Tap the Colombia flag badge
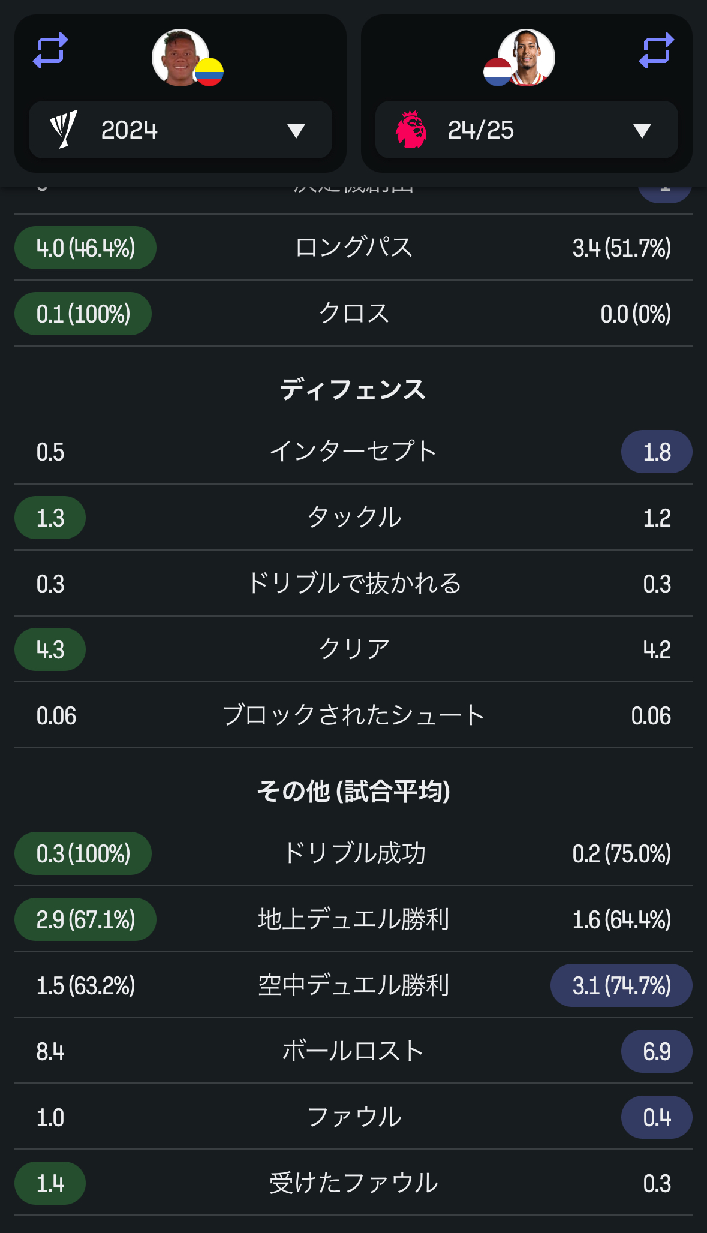Viewport: 707px width, 1233px height. coord(209,73)
